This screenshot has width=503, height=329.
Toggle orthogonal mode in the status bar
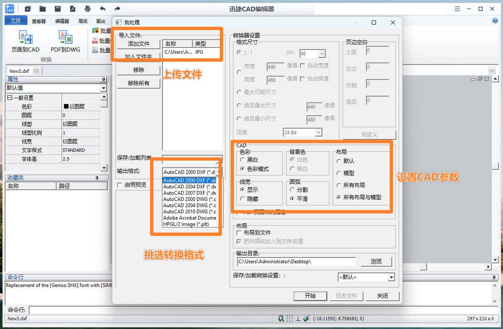click(x=298, y=319)
